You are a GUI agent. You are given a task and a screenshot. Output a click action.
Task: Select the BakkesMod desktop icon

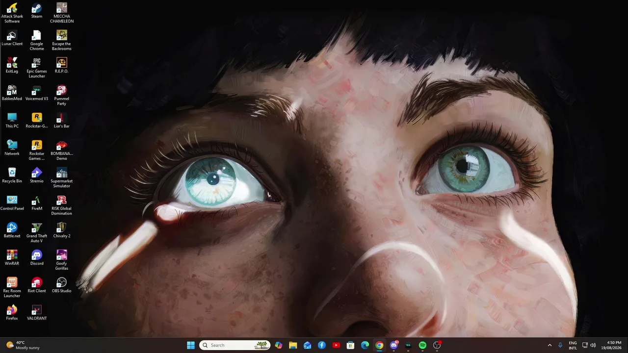point(12,93)
